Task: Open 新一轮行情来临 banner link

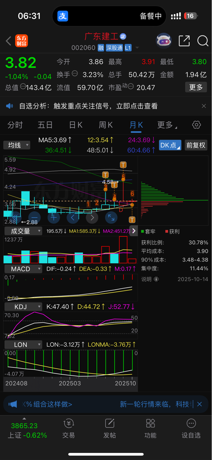Action: click(x=156, y=404)
